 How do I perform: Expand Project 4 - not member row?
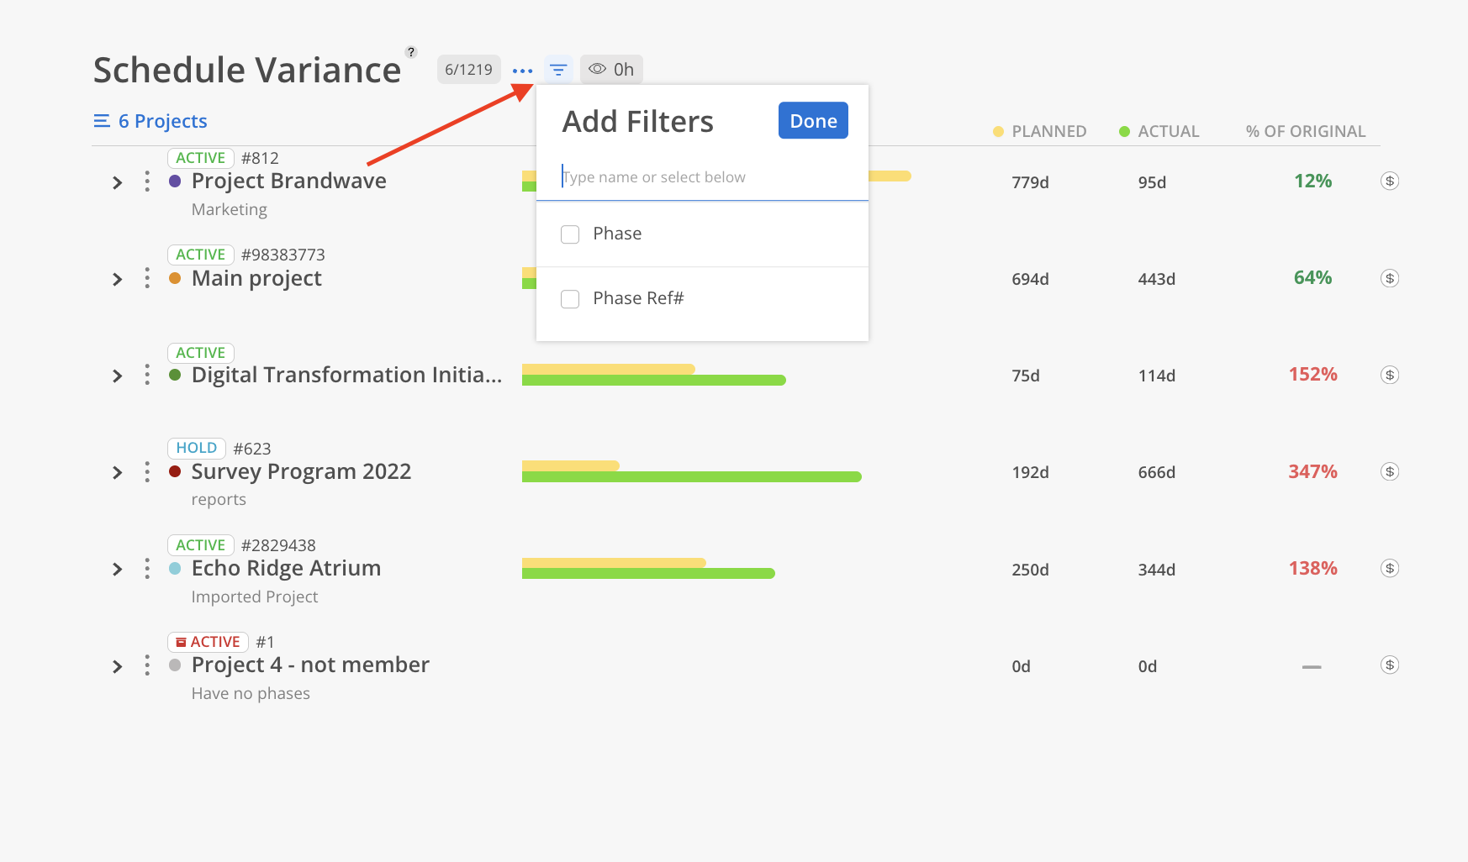118,667
